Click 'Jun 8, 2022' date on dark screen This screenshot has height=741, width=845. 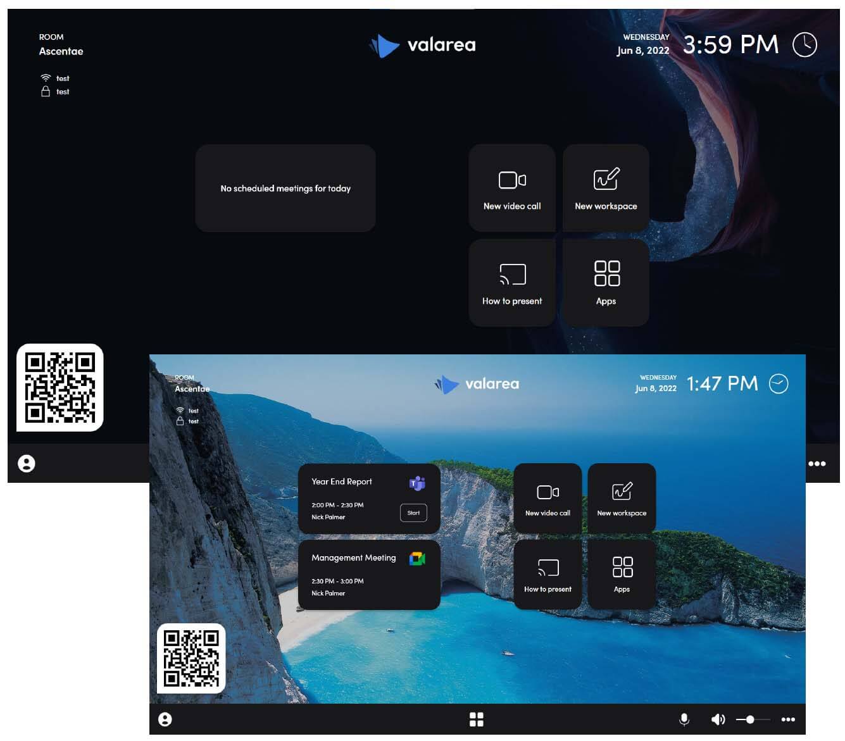(x=643, y=51)
